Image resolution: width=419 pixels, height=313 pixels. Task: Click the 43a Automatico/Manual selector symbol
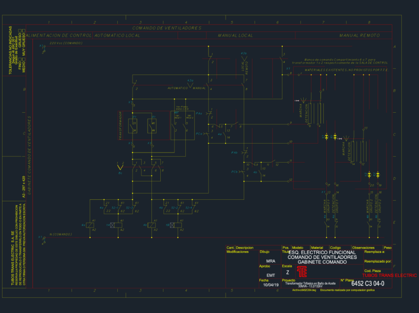coord(190,85)
